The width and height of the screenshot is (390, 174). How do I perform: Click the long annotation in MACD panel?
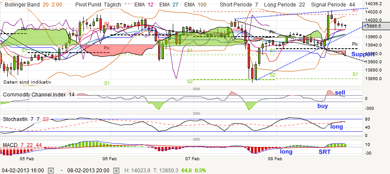[286, 152]
